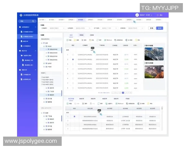The image size is (186, 149).
Task: Click 新建 add icon in lower table toolbar
Action: (68, 104)
